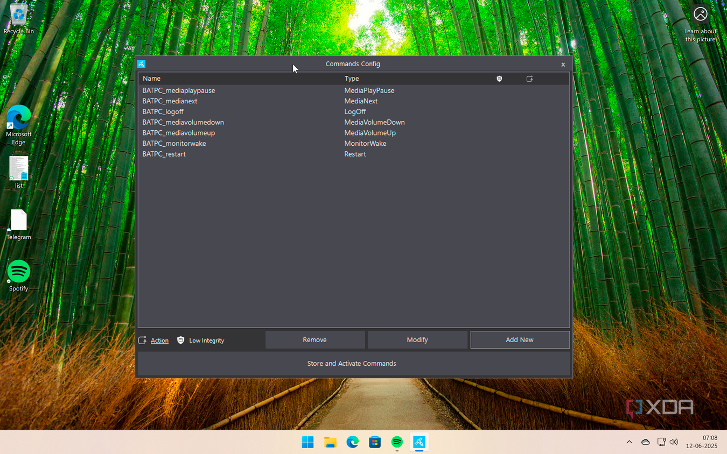
Task: Click the LogOff type cell
Action: (x=355, y=112)
